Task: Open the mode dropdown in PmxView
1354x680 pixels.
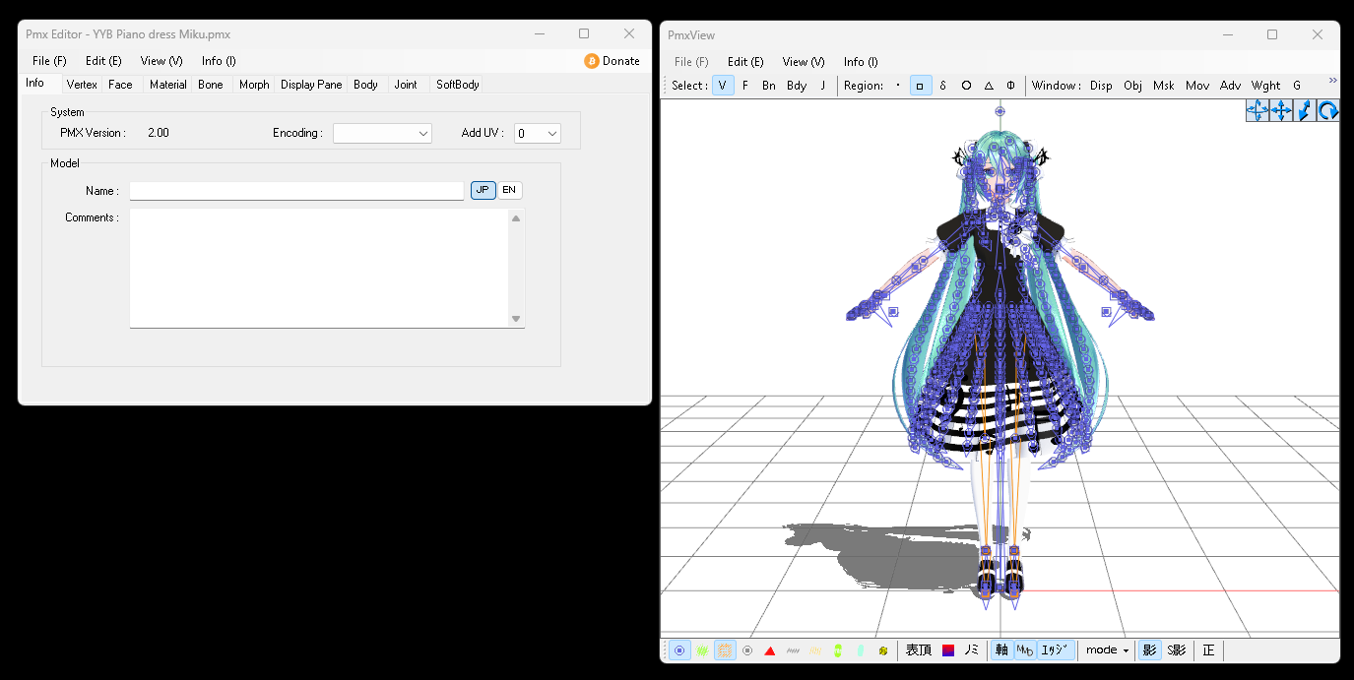Action: coord(1107,650)
